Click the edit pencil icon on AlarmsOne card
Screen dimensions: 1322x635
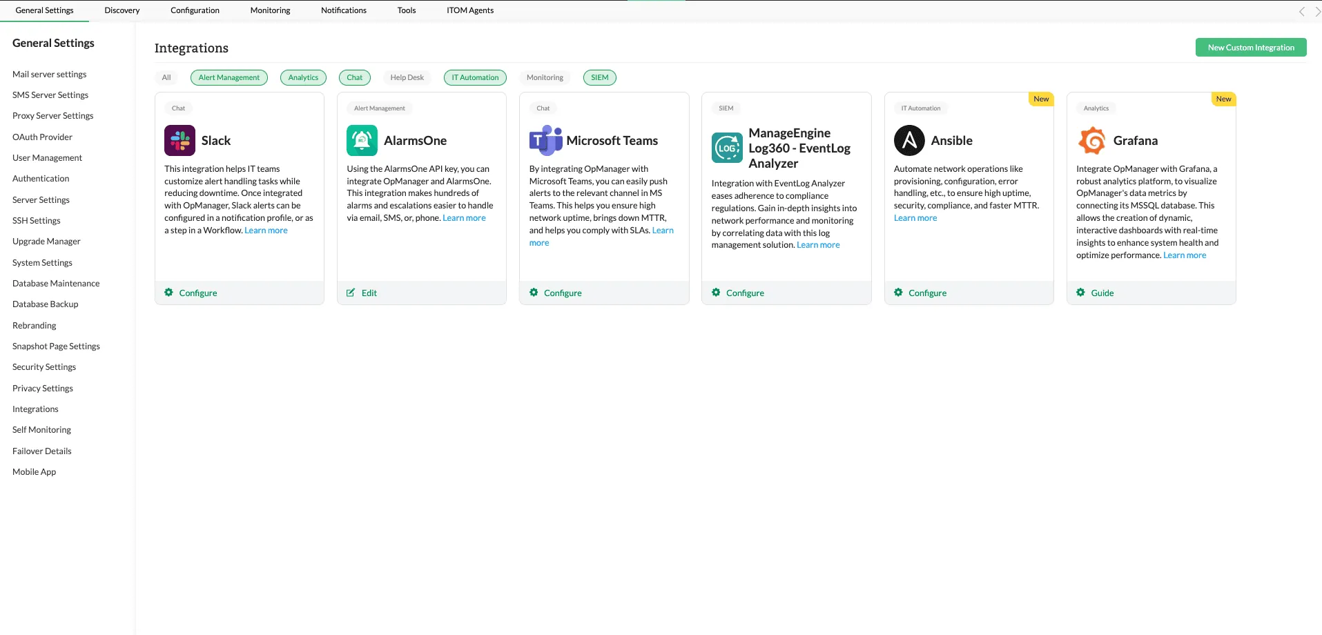tap(351, 293)
